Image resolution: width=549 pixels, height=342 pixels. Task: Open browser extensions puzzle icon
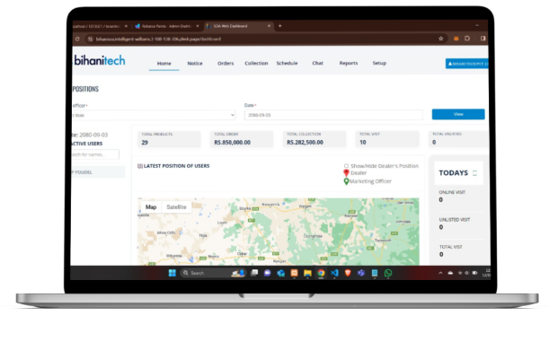coord(467,39)
